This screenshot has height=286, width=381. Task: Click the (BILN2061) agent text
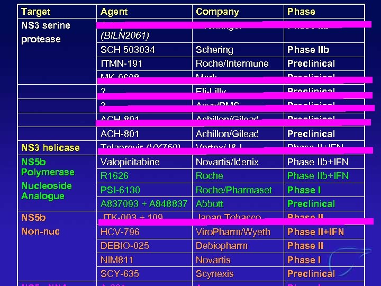(124, 36)
